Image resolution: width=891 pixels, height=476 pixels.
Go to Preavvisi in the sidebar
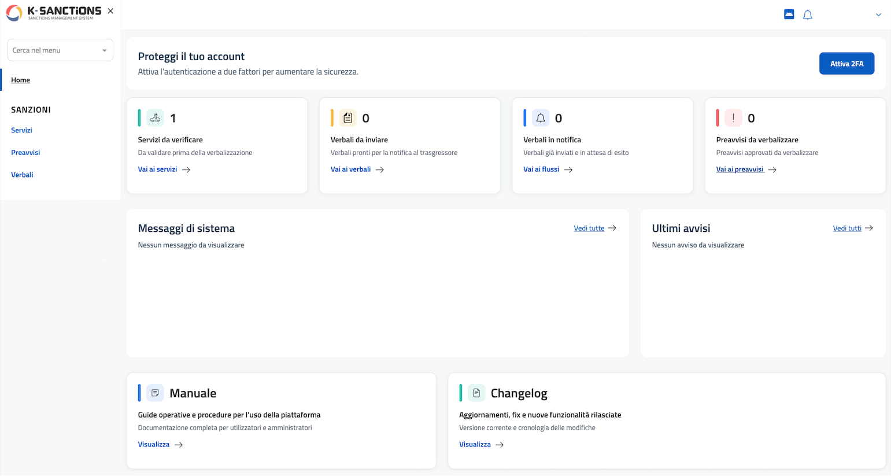pyautogui.click(x=25, y=153)
